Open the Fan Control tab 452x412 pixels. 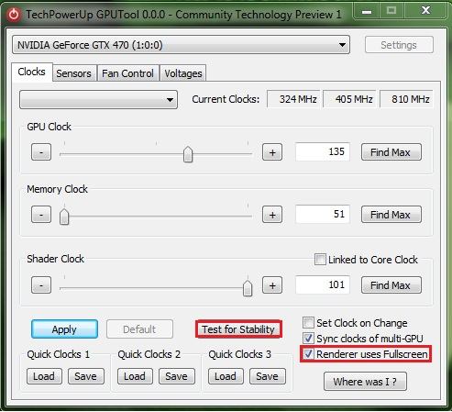(x=127, y=73)
